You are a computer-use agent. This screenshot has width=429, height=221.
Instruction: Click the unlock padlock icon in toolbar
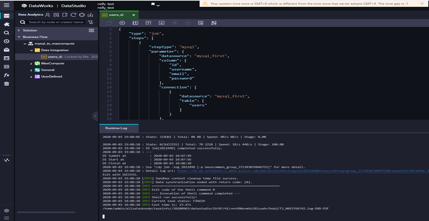(x=188, y=23)
